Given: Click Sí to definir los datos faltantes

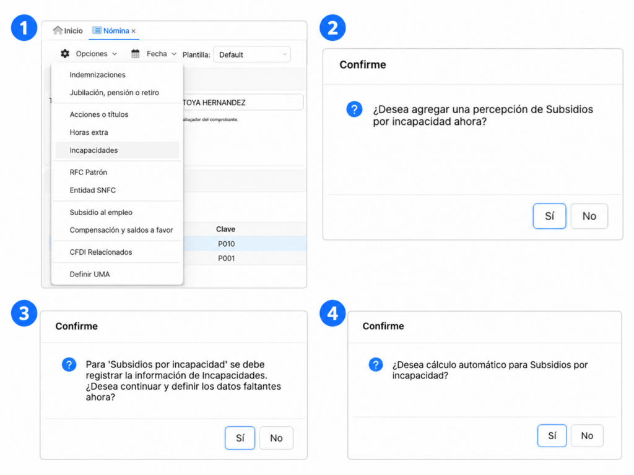Looking at the screenshot, I should tap(240, 438).
